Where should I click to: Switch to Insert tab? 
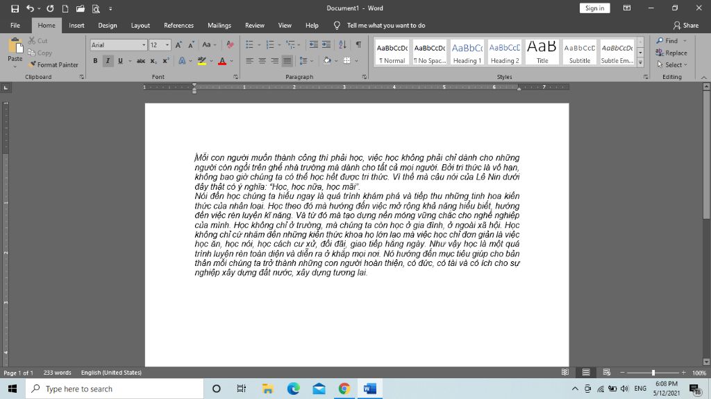76,26
